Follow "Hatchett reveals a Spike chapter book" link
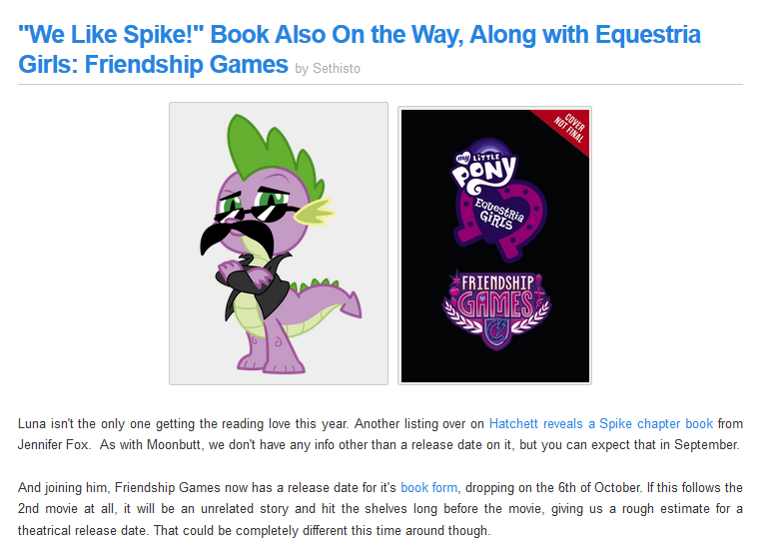The height and width of the screenshot is (549, 762). click(x=600, y=423)
